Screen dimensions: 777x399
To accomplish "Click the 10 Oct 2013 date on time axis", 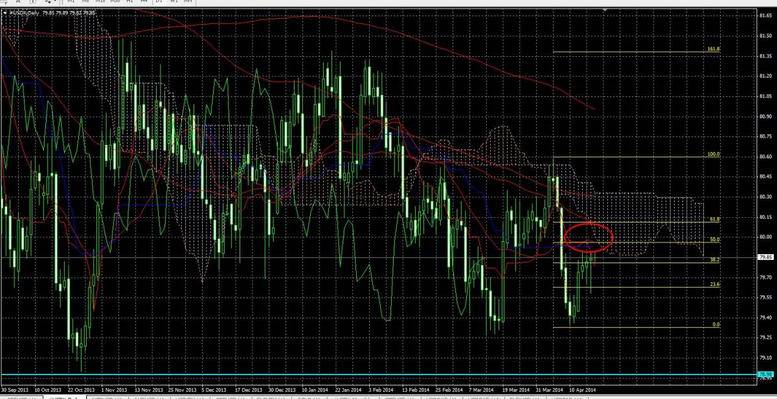I will 48,390.
